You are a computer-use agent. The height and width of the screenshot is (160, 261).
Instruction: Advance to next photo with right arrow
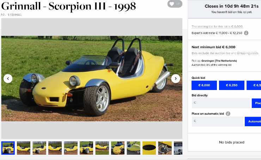pos(176,78)
